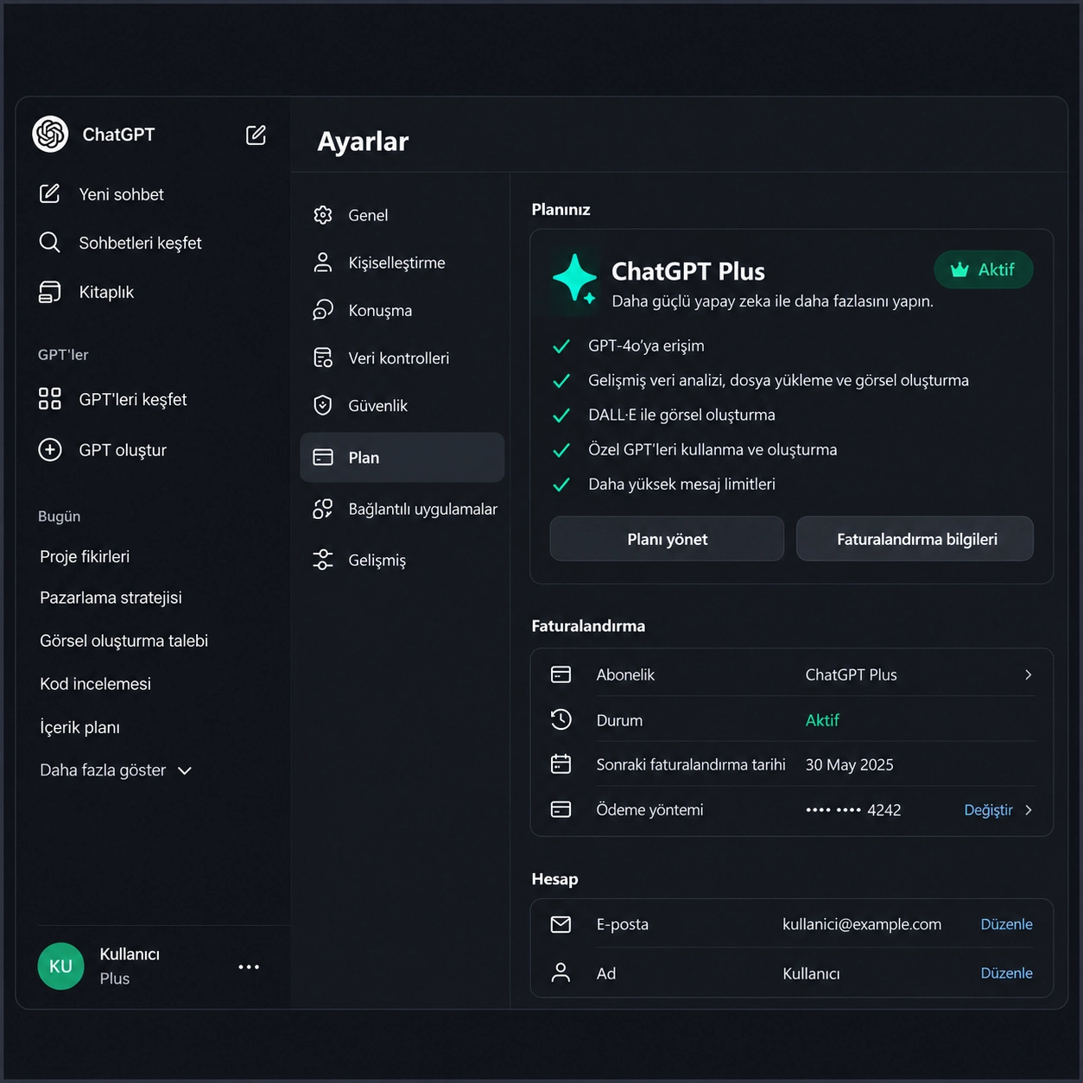
Task: Click Düzenle next to Ad
Action: 1006,973
